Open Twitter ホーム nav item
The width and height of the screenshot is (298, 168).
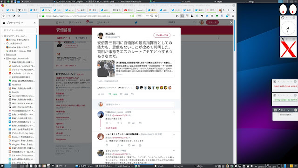(60, 22)
